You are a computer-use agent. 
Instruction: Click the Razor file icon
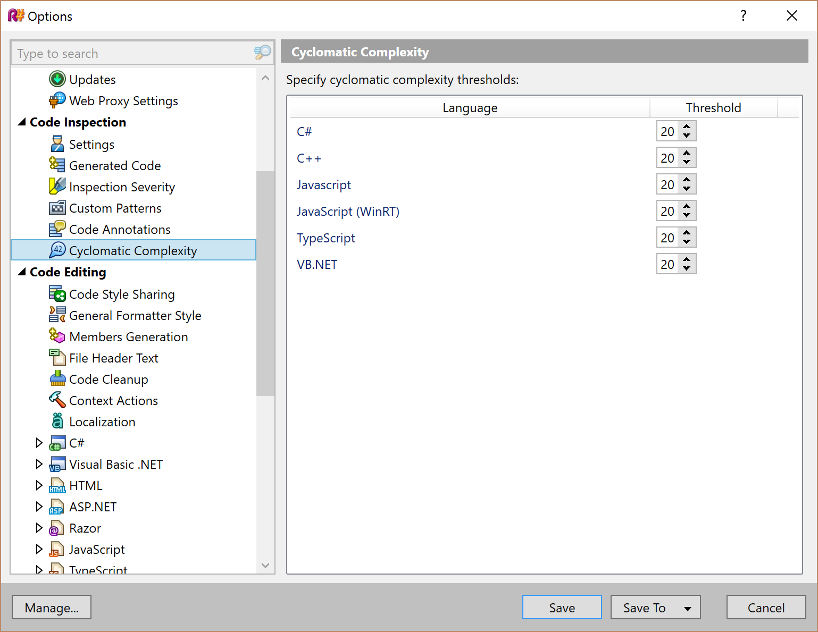(57, 528)
